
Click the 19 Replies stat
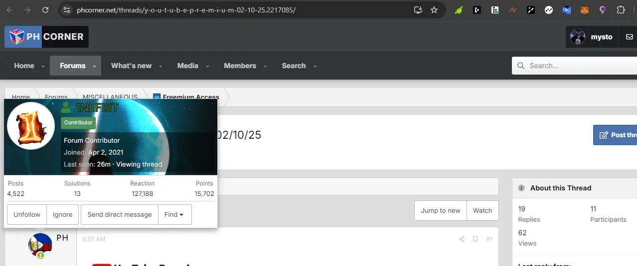[529, 214]
